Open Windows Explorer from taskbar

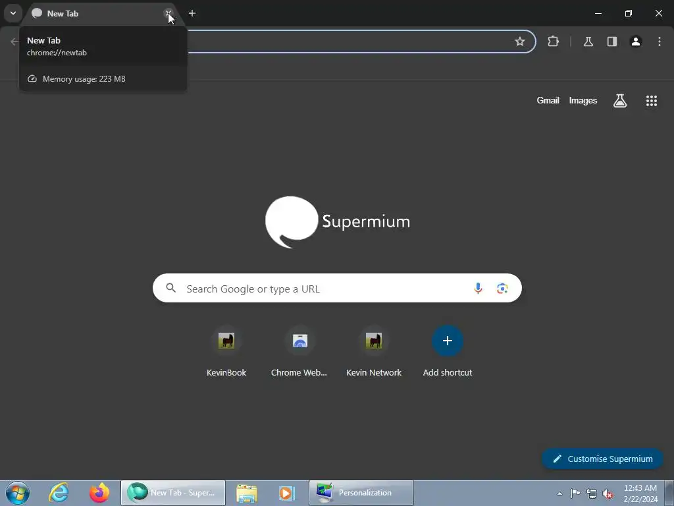247,493
